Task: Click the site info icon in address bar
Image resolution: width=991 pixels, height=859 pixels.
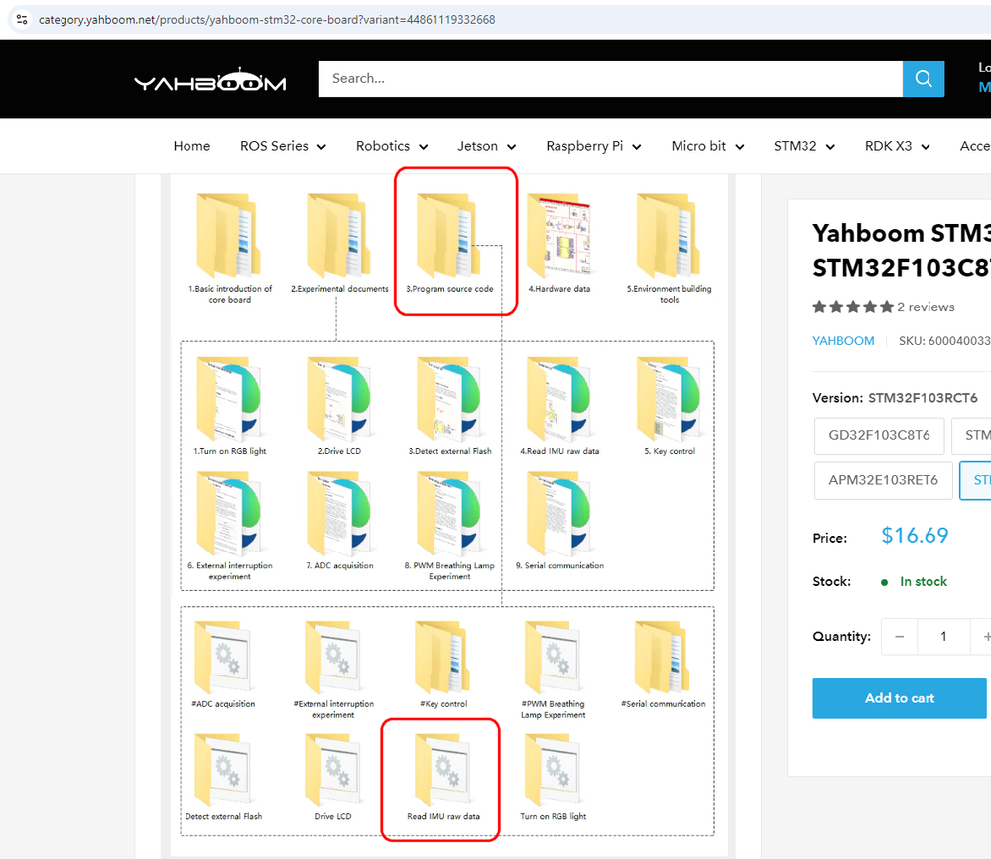Action: coord(22,19)
